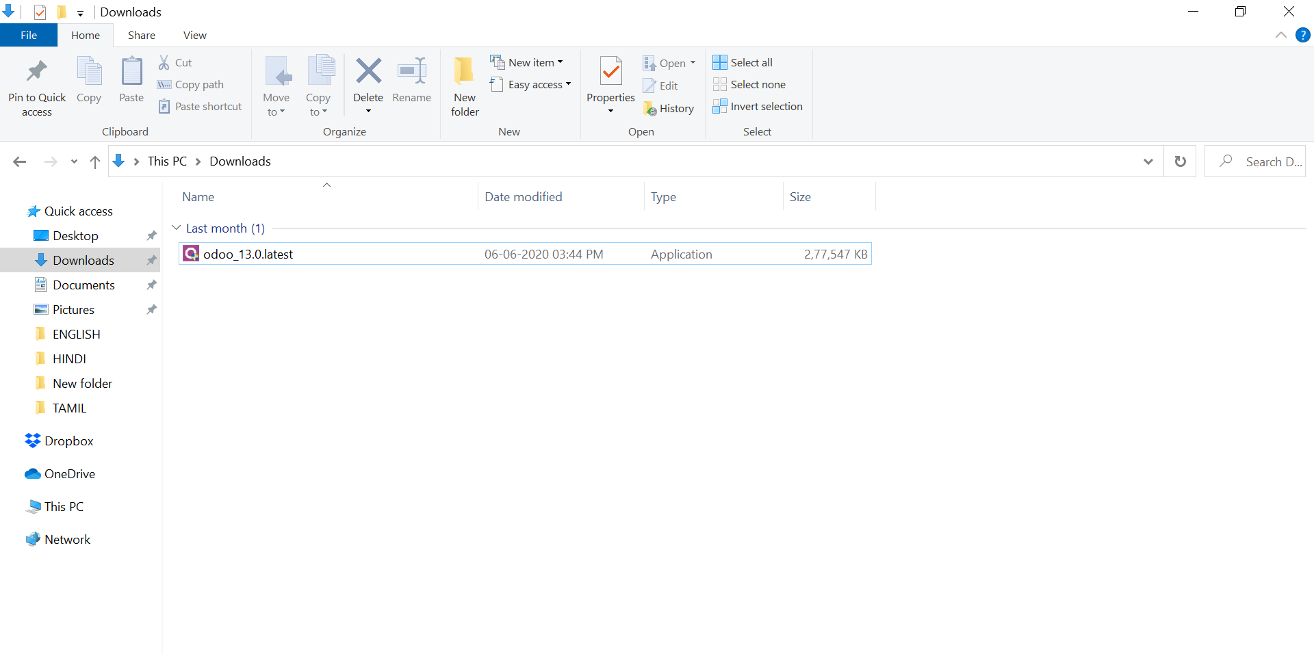Screen dimensions: 1314x654
Task: Click the Delete icon in ribbon
Action: (x=368, y=71)
